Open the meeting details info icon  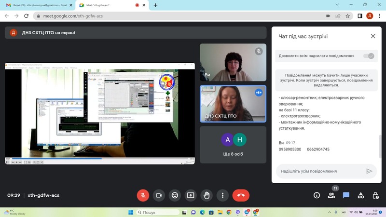[317, 195]
